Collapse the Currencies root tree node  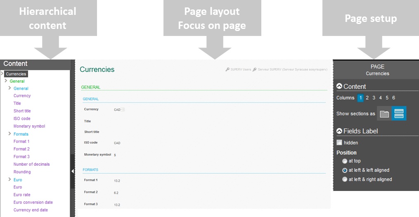(x=2, y=74)
